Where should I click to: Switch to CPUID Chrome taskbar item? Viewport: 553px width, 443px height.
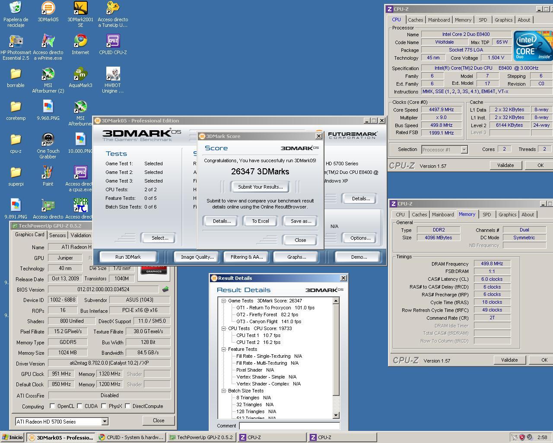point(131,437)
